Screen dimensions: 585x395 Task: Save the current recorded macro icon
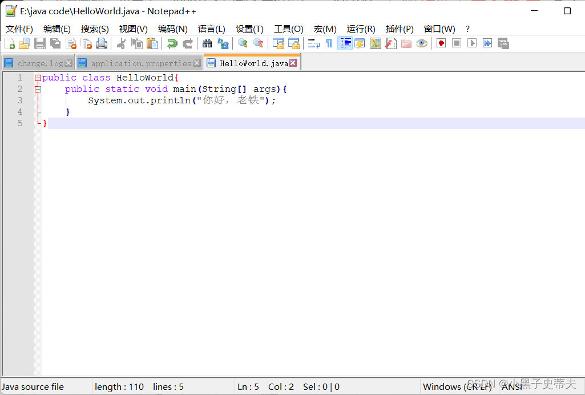(503, 43)
